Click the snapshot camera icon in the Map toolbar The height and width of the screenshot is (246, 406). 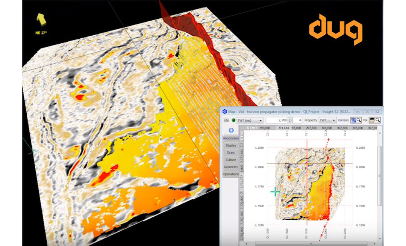226,120
